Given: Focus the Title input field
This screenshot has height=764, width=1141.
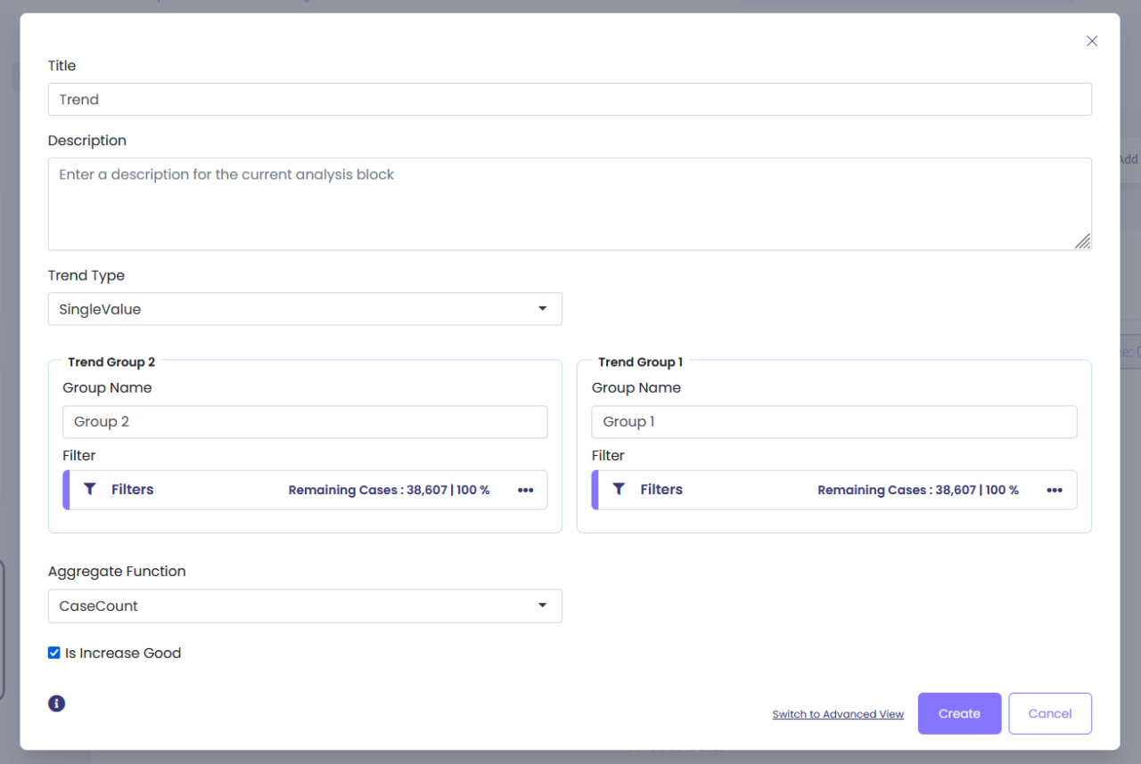Looking at the screenshot, I should (x=570, y=99).
